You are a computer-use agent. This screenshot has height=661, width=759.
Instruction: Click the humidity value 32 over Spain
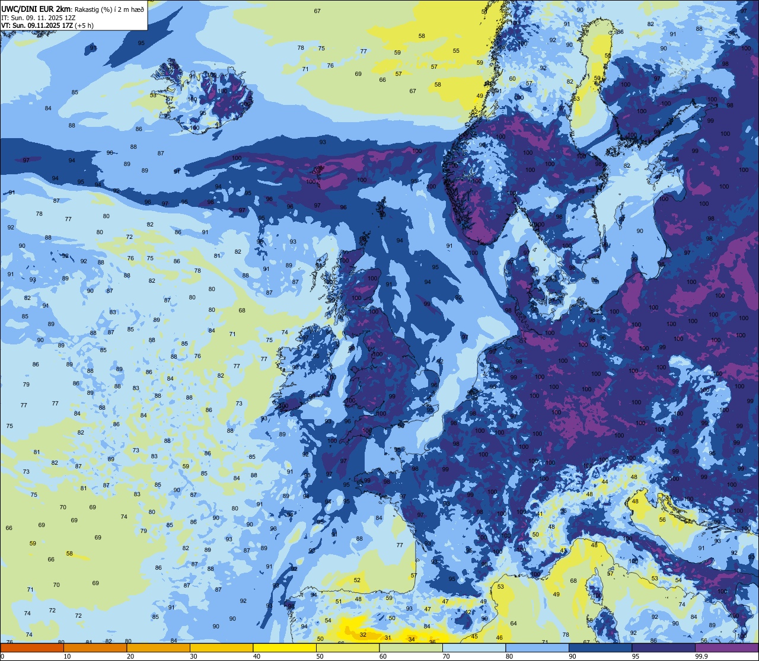point(363,634)
